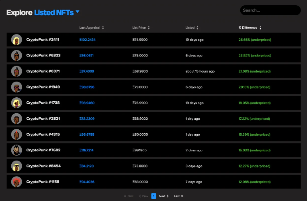This screenshot has height=201, width=307.
Task: Click 23.52% (underpriced) difference
Action: click(255, 56)
